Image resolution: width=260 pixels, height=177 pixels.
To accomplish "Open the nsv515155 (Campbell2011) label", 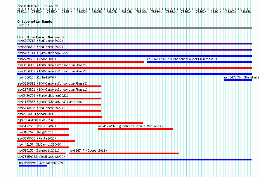I will 39,151.
